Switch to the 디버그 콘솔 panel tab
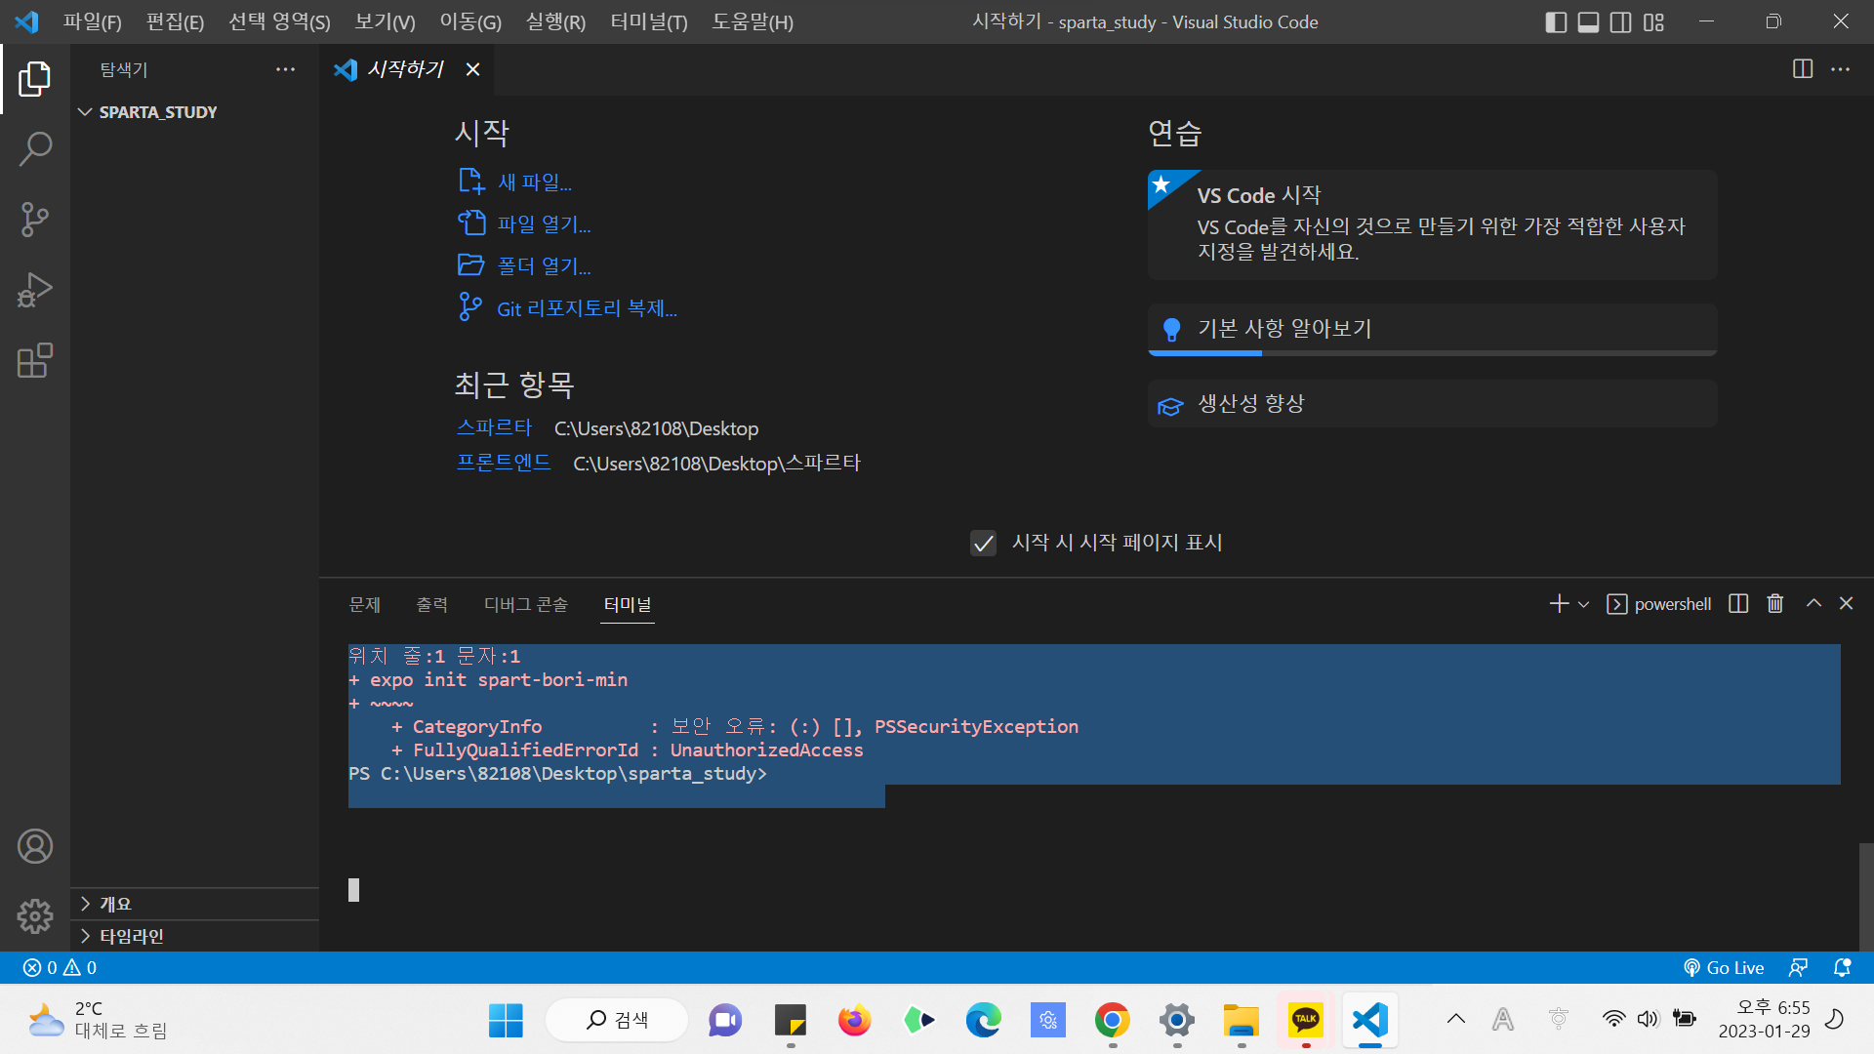Image resolution: width=1874 pixels, height=1054 pixels. [525, 604]
